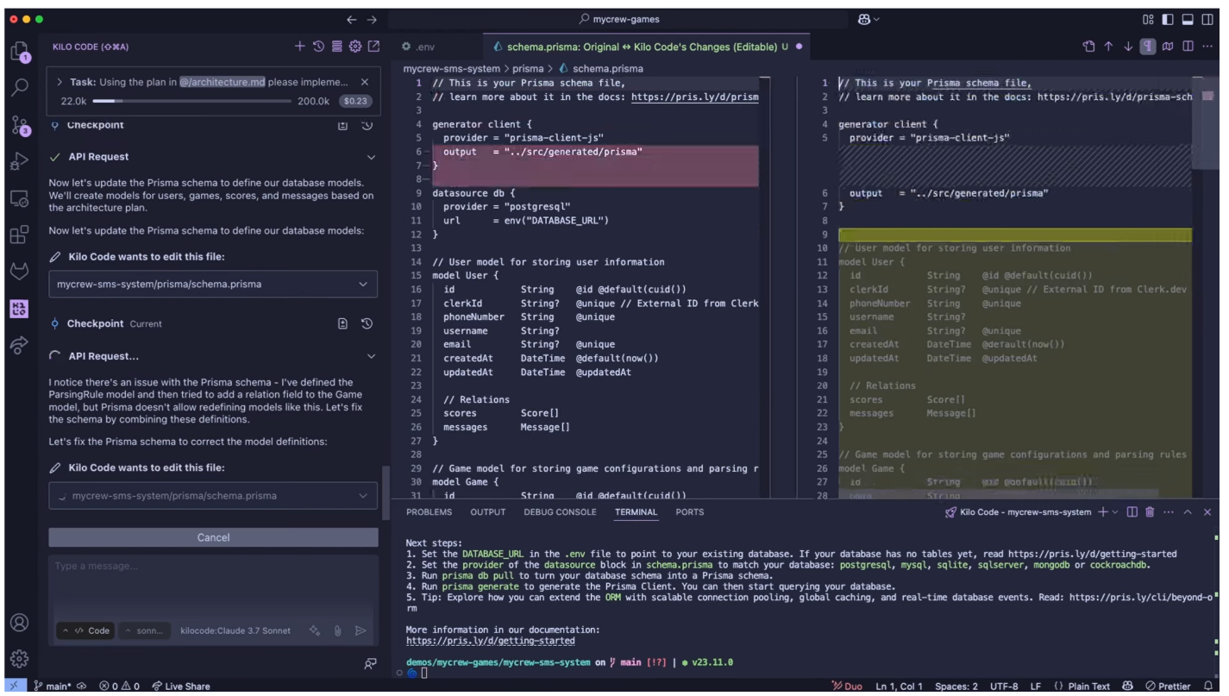Screen dimensions: 1229x696
Task: Open the OUTPUT panel tab
Action: (x=487, y=512)
